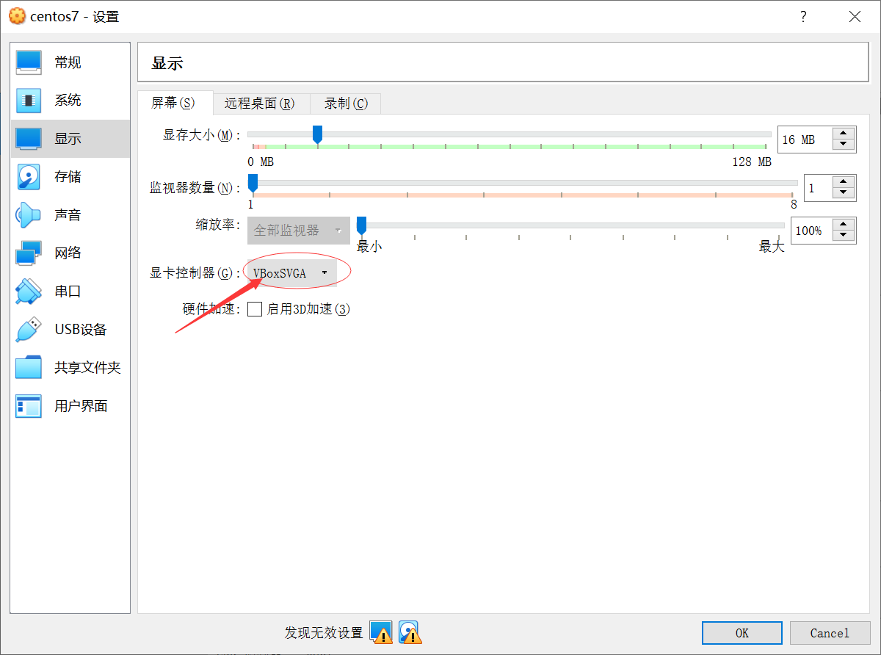
Task: Open the 存储 (Storage) disk icon
Action: (x=29, y=177)
